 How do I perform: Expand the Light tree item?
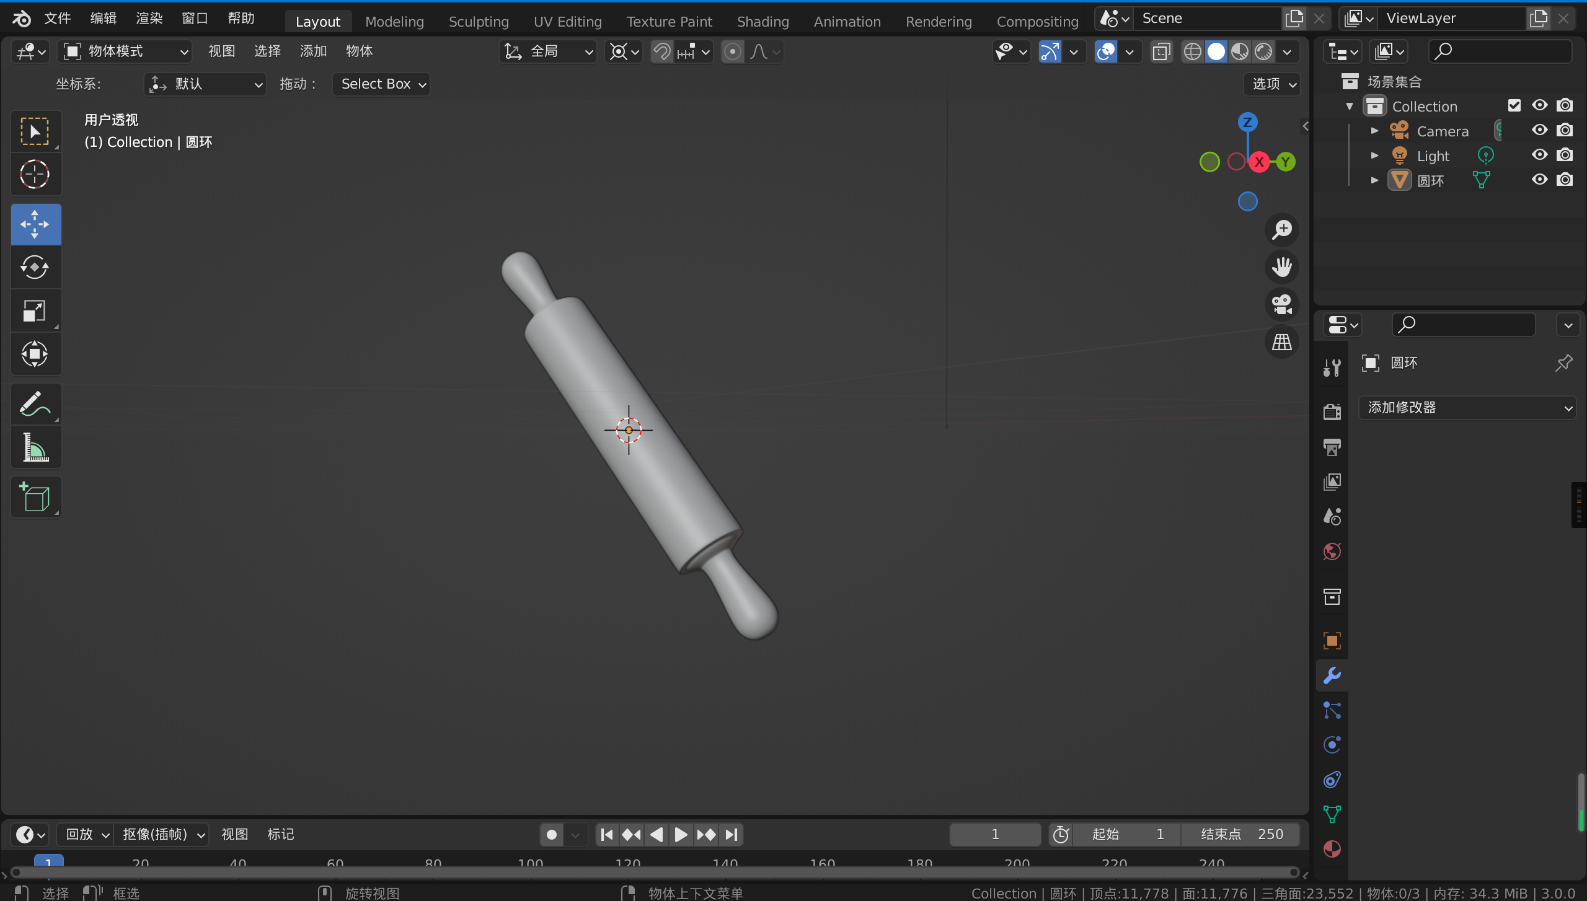(1374, 156)
